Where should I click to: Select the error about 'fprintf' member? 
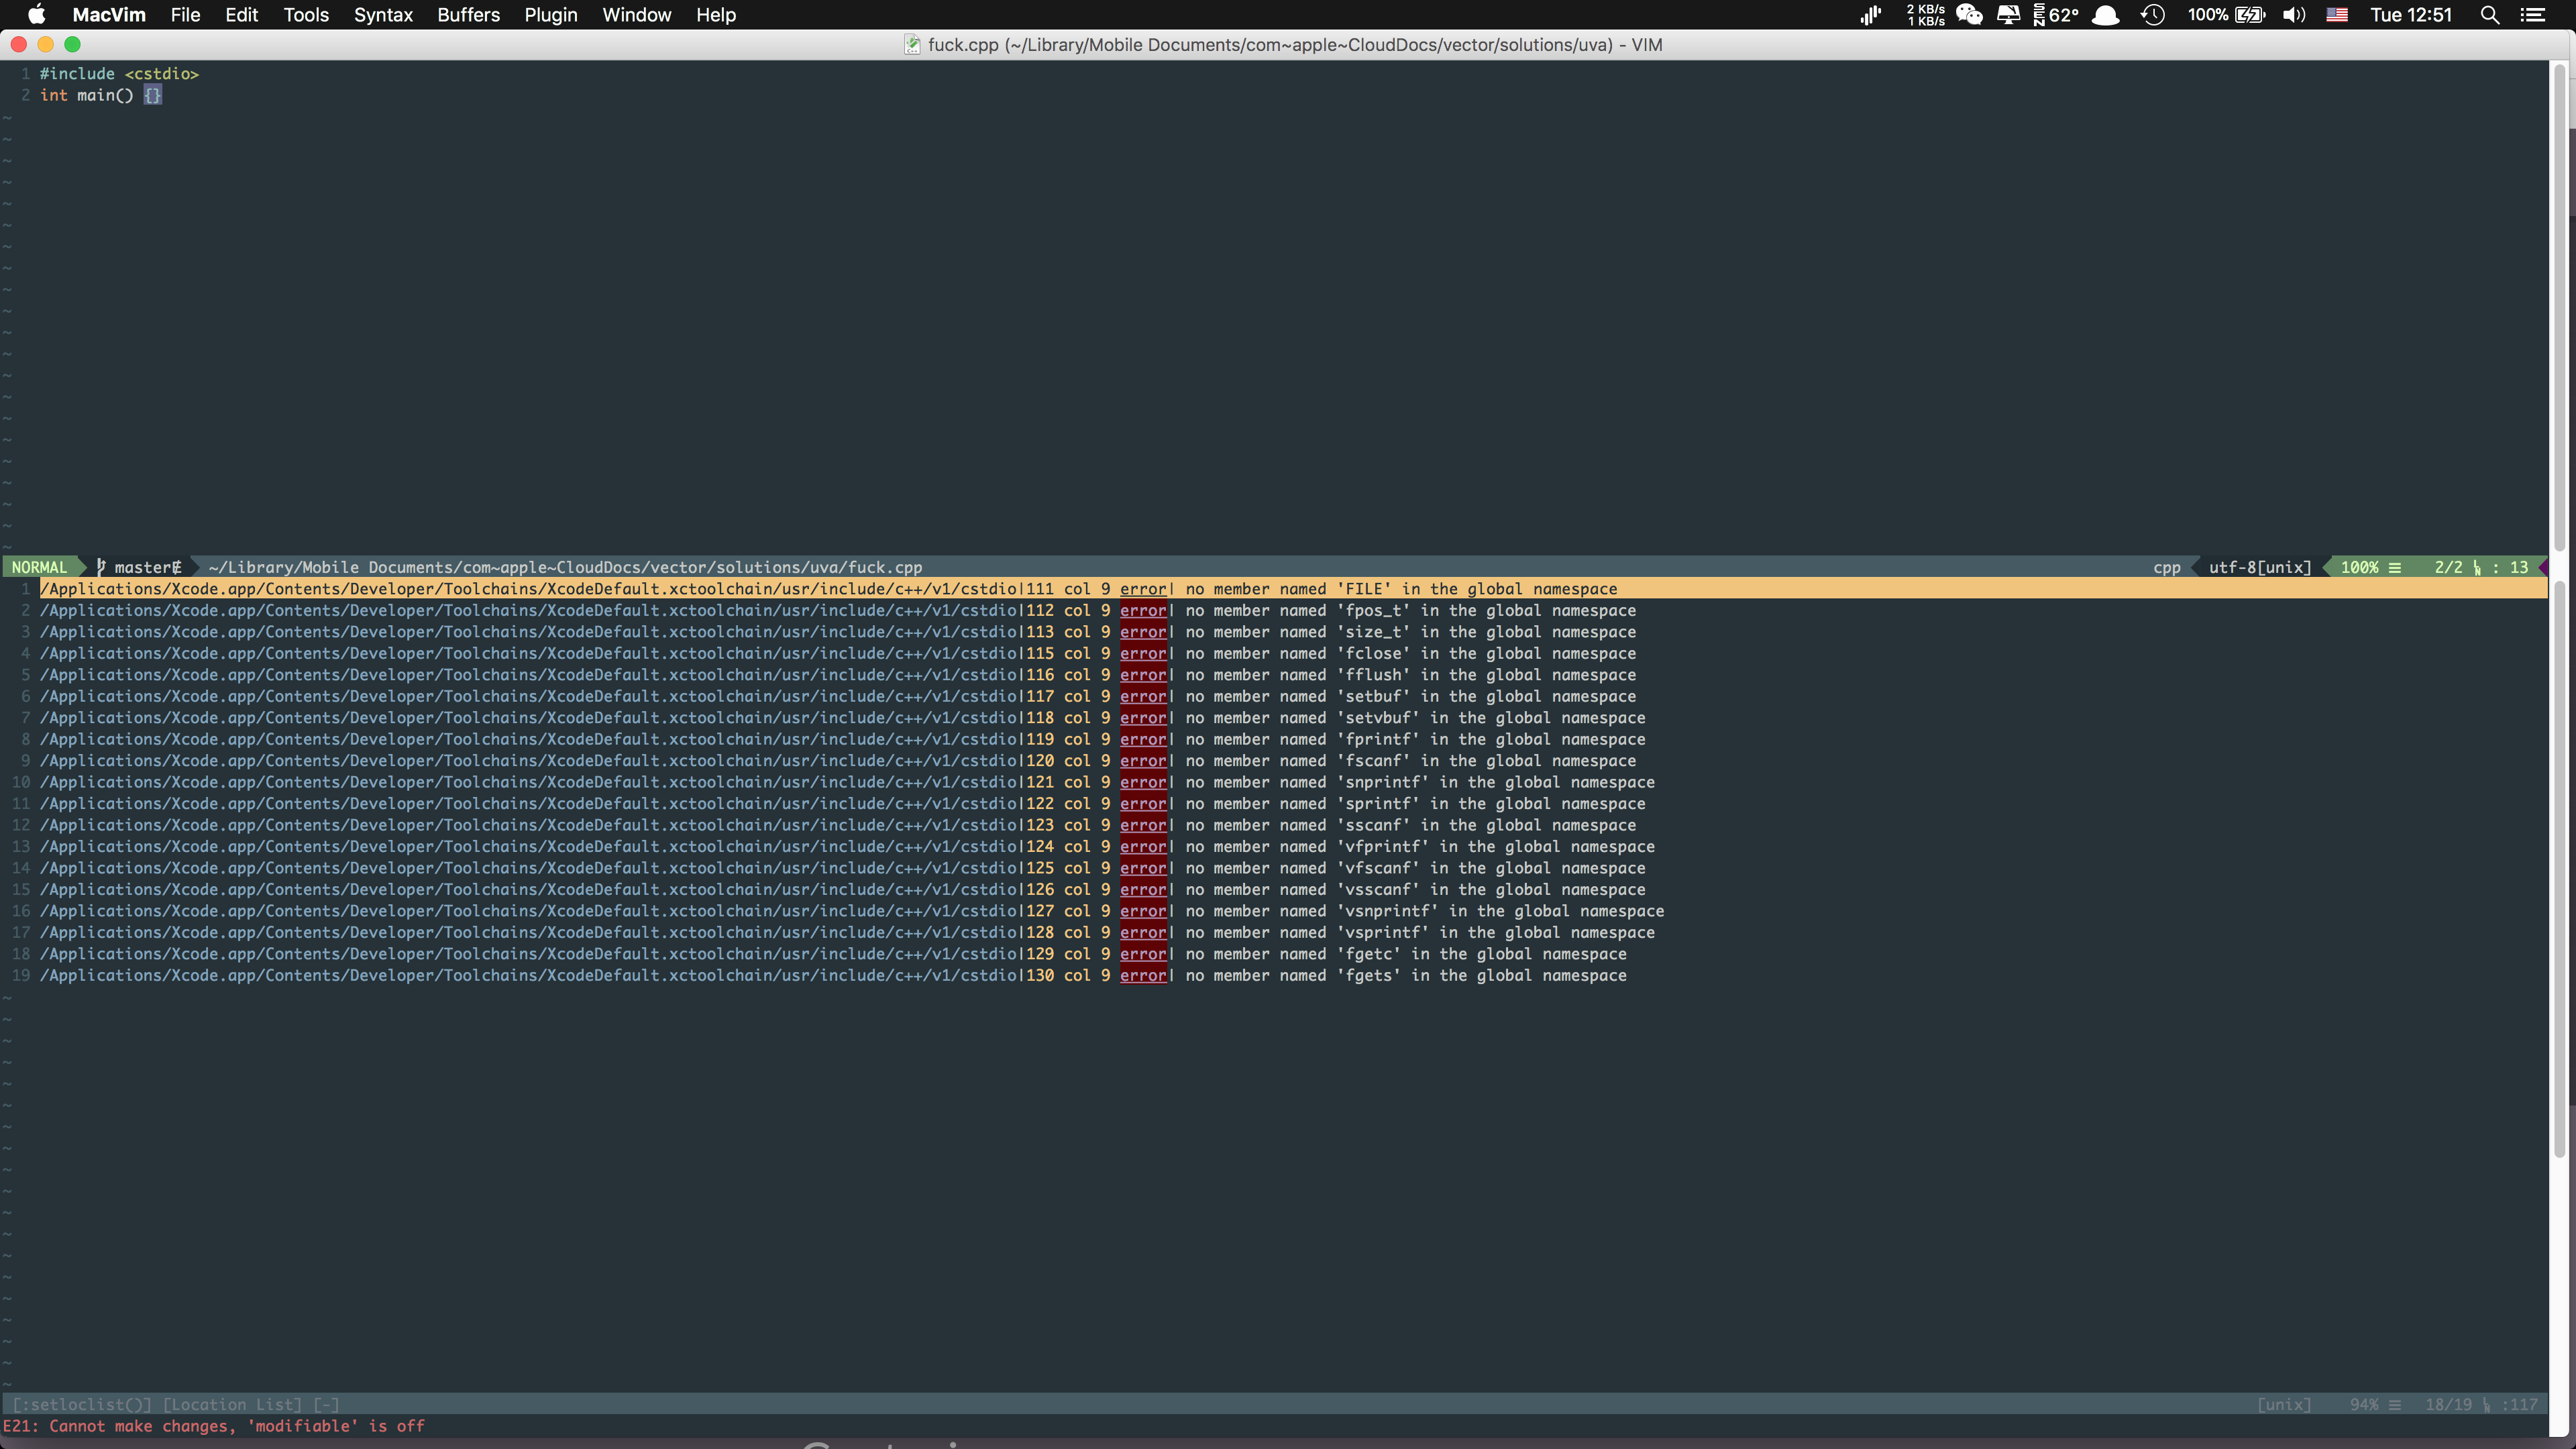coord(843,740)
